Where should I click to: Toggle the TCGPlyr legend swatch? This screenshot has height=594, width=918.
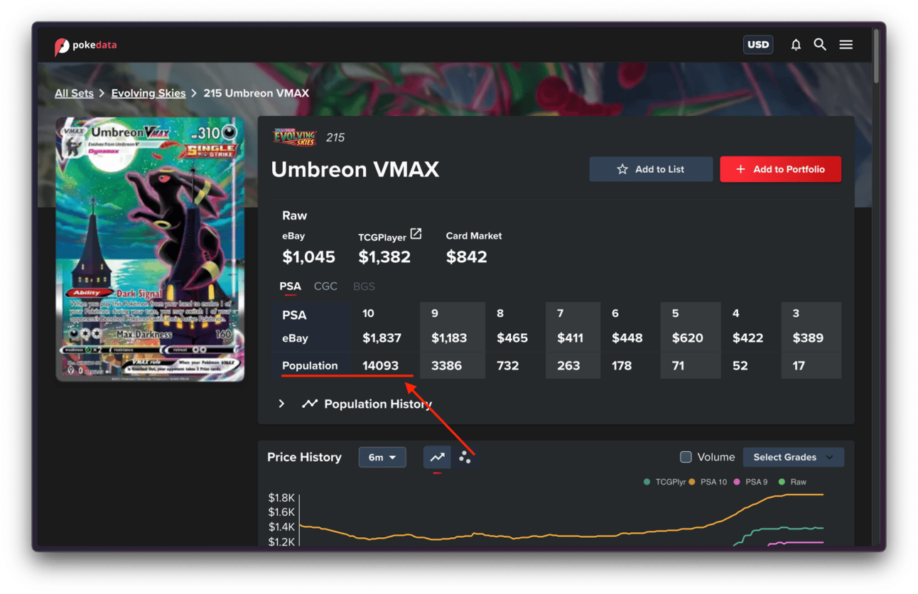[x=647, y=482]
